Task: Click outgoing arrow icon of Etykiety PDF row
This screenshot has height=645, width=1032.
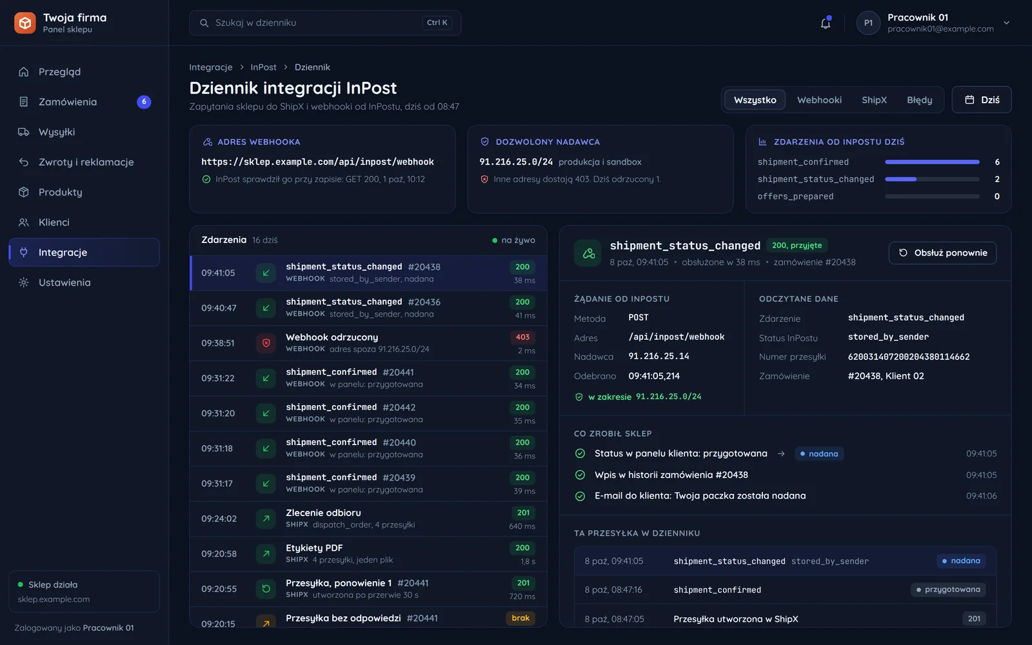Action: 266,553
